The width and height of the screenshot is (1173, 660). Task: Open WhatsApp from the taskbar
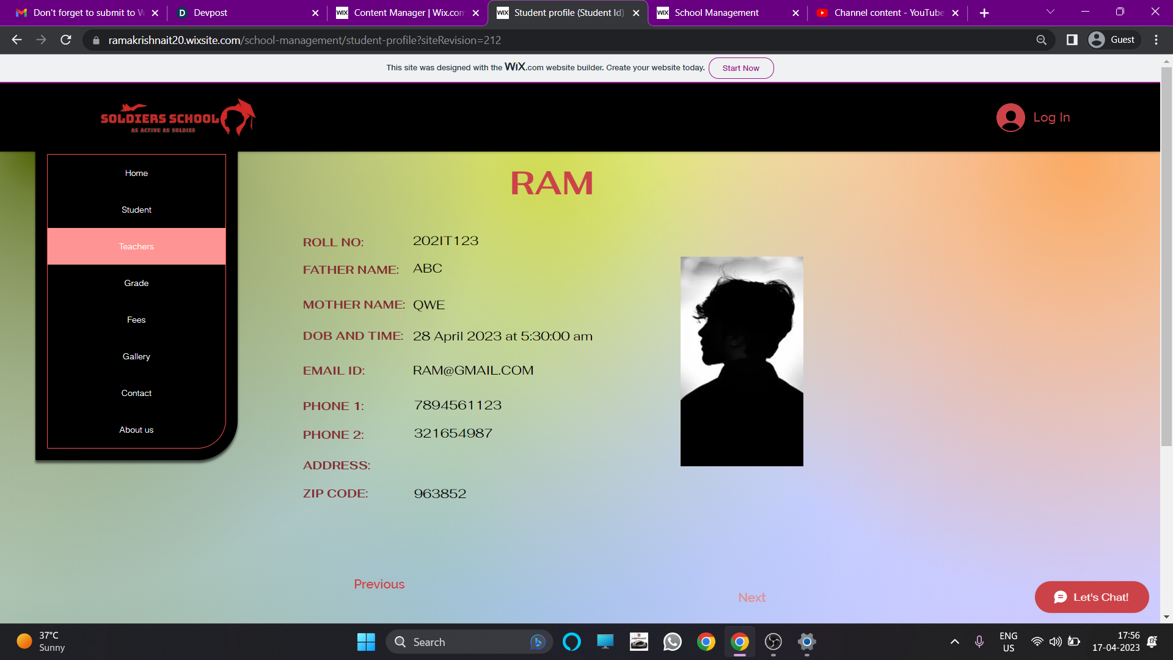click(x=672, y=642)
